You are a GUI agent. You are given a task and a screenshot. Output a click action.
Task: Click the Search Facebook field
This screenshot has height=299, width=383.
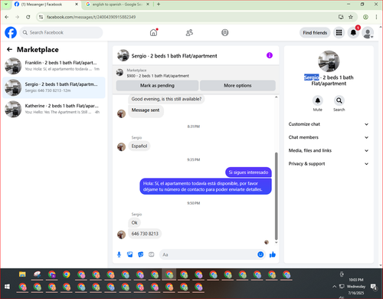[61, 32]
